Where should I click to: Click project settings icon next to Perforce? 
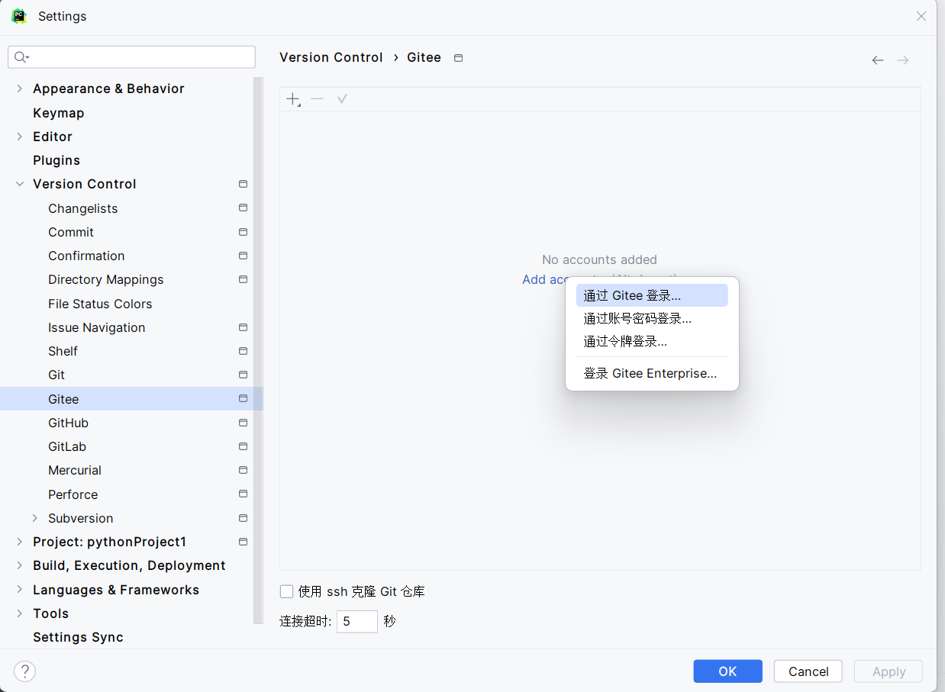(x=243, y=494)
